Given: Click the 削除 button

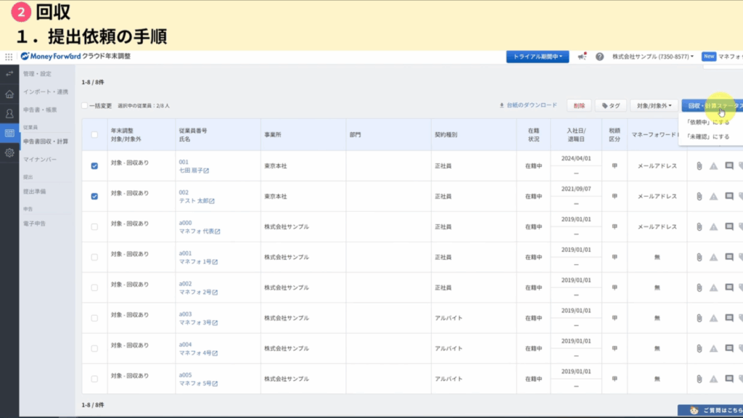Looking at the screenshot, I should [x=579, y=106].
